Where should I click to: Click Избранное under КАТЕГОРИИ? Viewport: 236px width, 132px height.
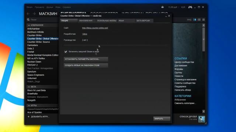[x=180, y=100]
